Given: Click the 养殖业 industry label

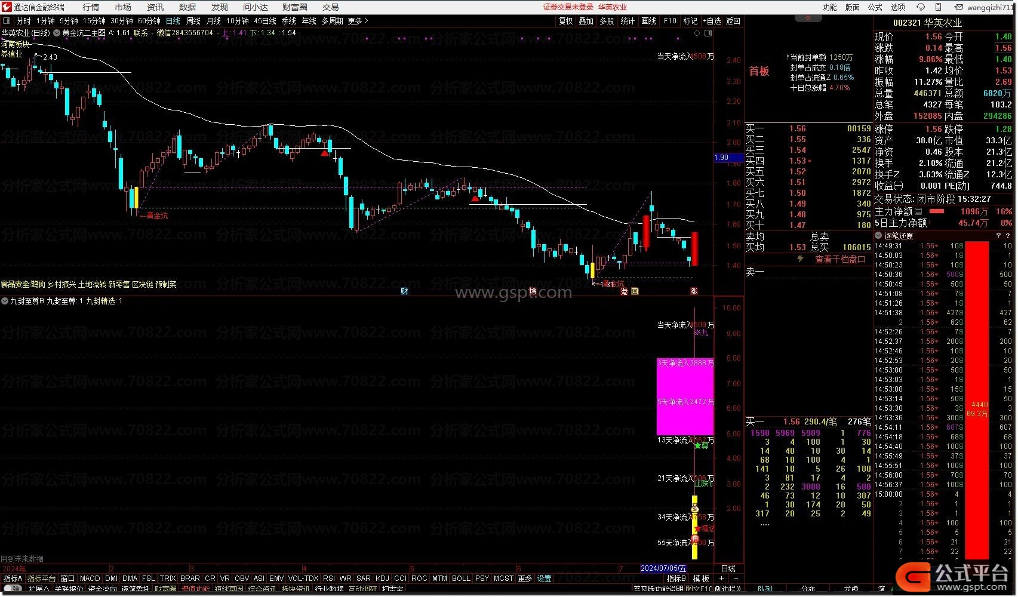Looking at the screenshot, I should point(11,54).
